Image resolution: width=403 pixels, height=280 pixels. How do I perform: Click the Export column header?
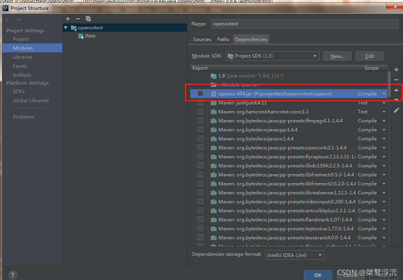click(200, 68)
